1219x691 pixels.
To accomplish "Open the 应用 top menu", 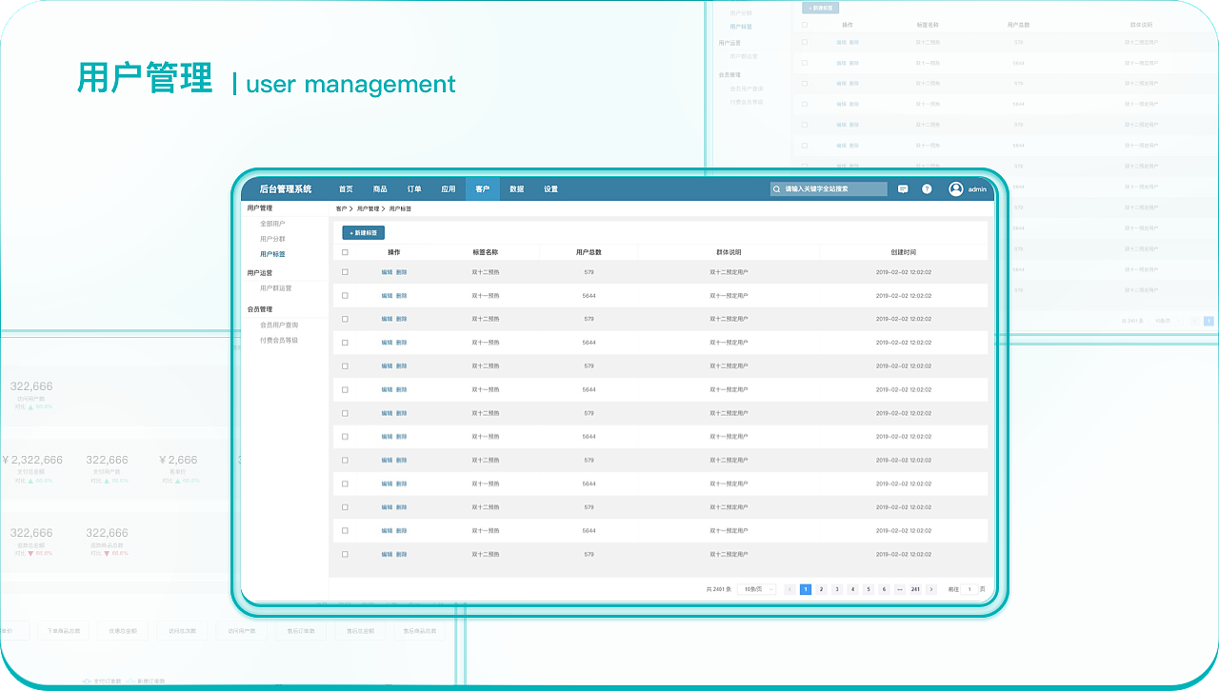I will point(449,189).
